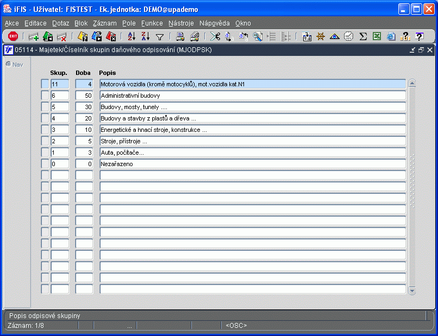The image size is (438, 336).
Task: Open the Záznam menu
Action: pos(105,23)
